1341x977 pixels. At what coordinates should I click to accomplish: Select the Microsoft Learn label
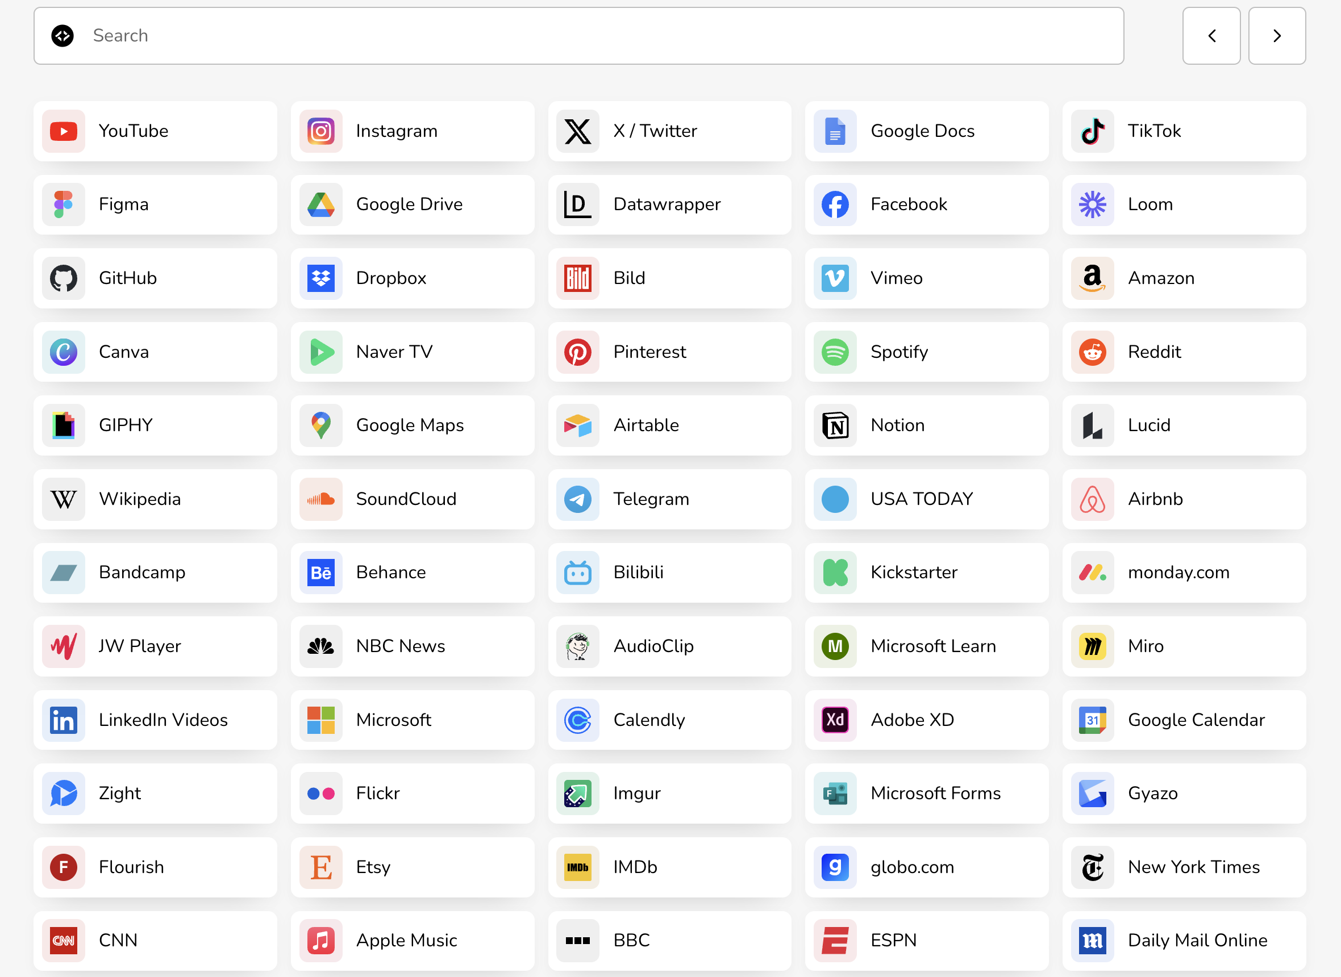coord(933,646)
